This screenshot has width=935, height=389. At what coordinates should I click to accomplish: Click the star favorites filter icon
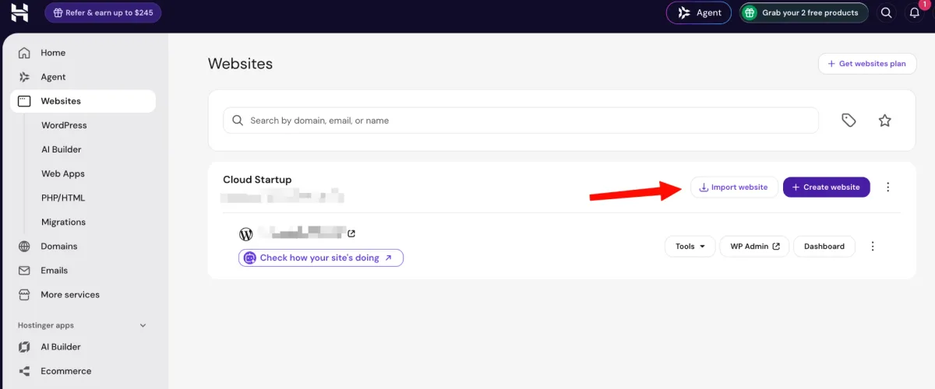click(x=884, y=121)
